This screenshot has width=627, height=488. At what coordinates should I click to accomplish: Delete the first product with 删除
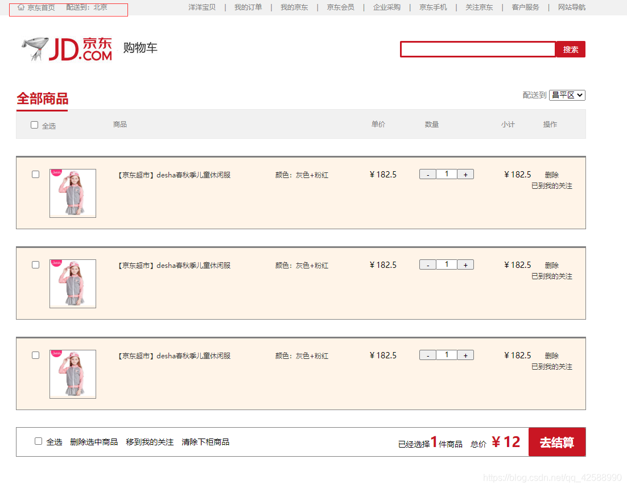click(552, 175)
